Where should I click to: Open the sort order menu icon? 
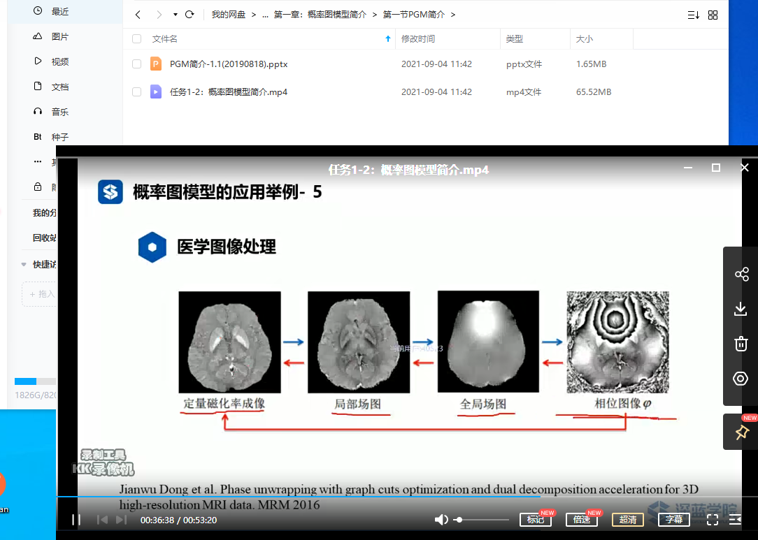(693, 15)
